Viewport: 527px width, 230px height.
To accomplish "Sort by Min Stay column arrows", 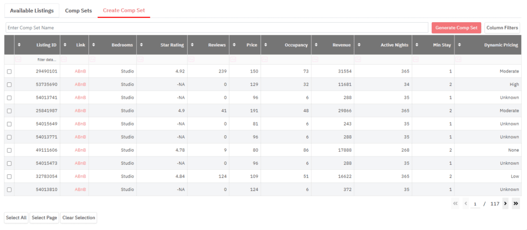I will [x=417, y=45].
